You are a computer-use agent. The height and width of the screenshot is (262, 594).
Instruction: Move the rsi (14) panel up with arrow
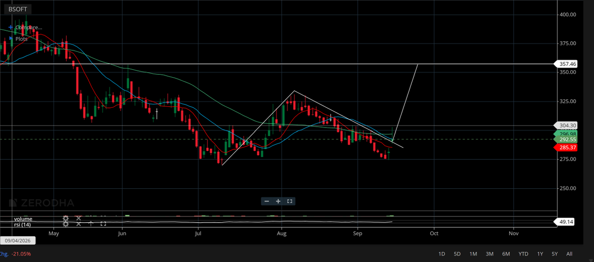(91, 224)
